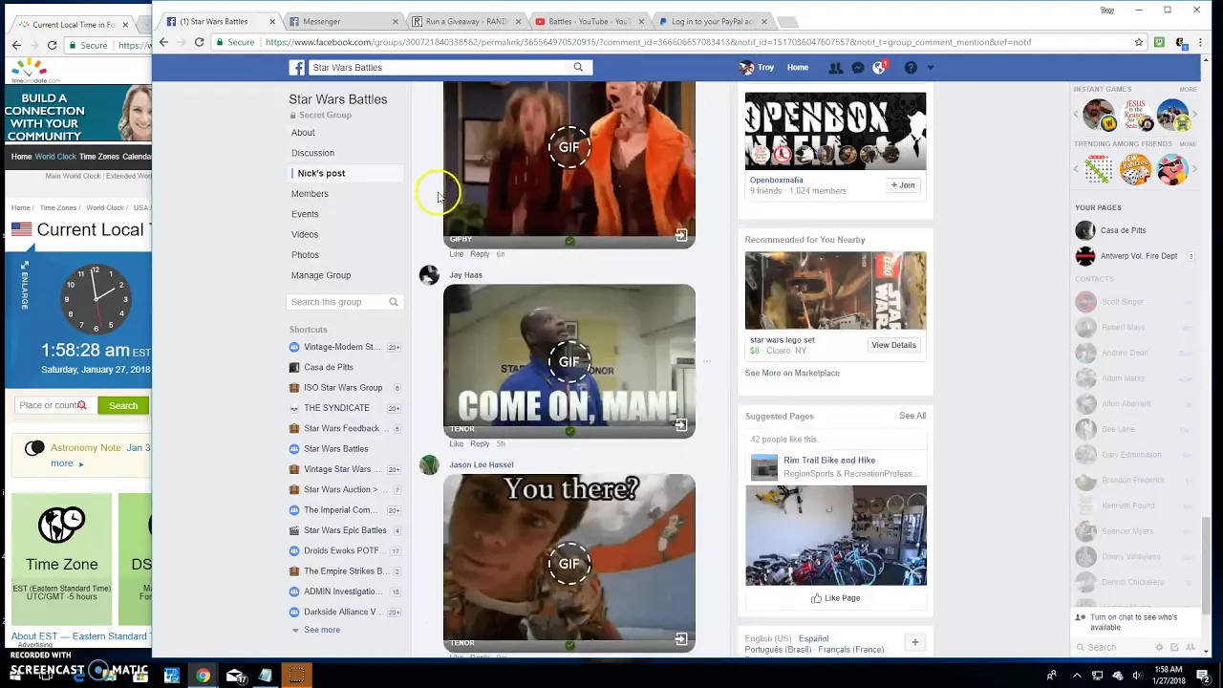
Task: Open the group Videos section
Action: point(305,234)
